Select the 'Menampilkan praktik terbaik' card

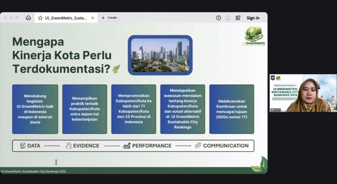click(85, 109)
